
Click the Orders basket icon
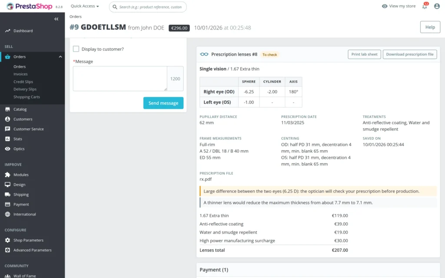(x=7, y=57)
